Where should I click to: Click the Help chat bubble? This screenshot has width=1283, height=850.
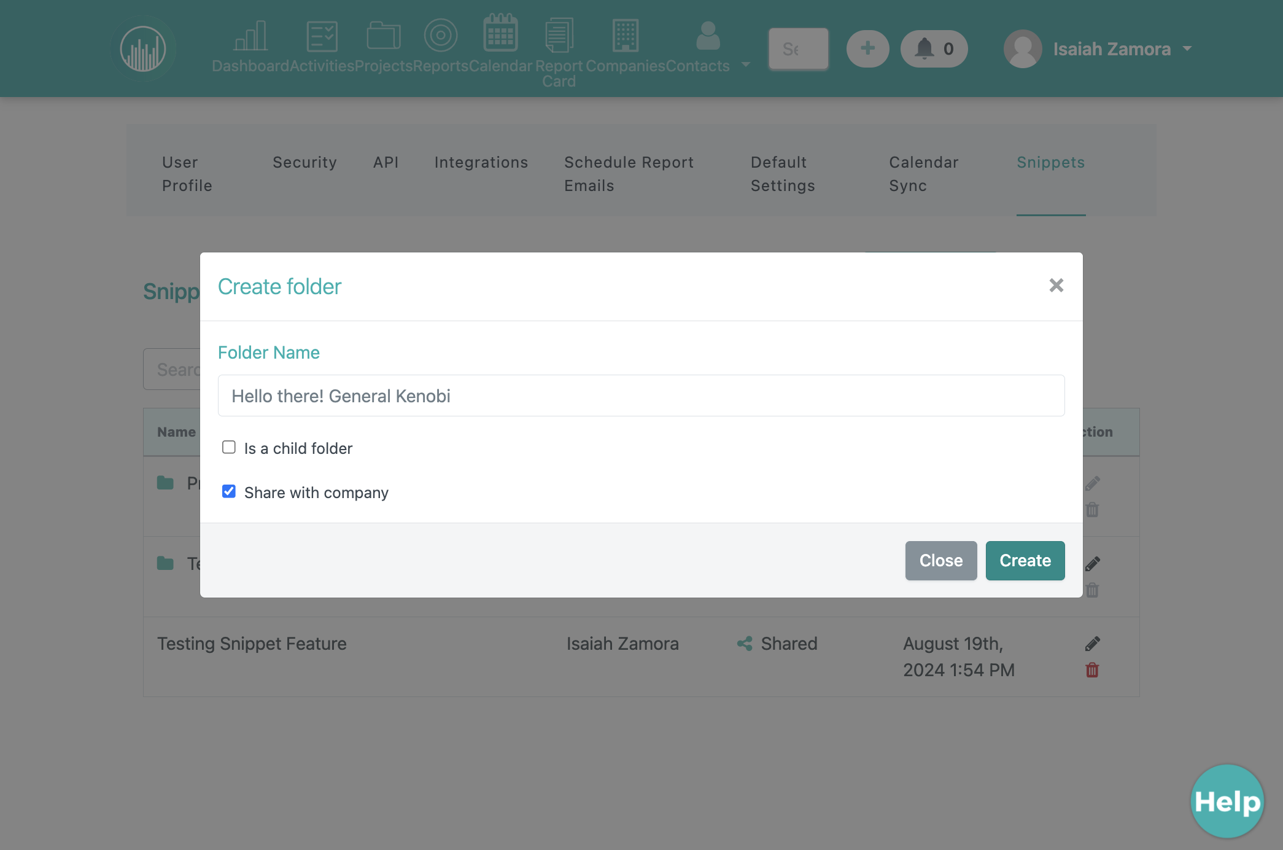(x=1227, y=801)
